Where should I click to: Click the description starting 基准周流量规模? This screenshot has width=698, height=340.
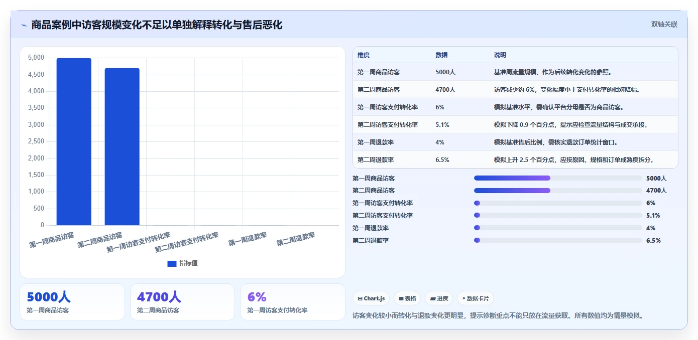click(553, 72)
